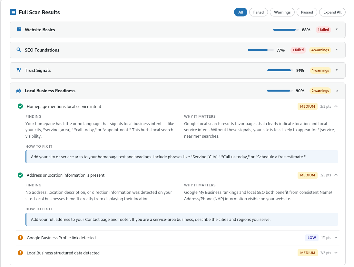Click green check icon for Address information row

coord(20,175)
